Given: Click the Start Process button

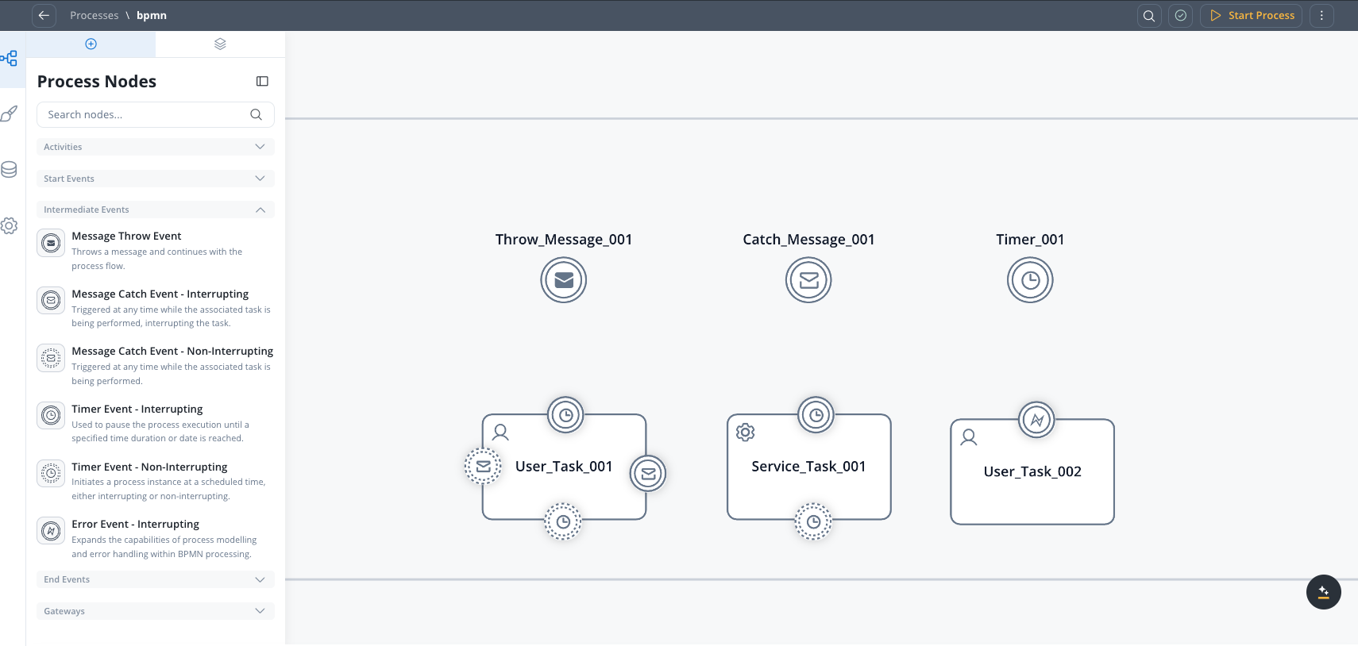Looking at the screenshot, I should tap(1252, 16).
